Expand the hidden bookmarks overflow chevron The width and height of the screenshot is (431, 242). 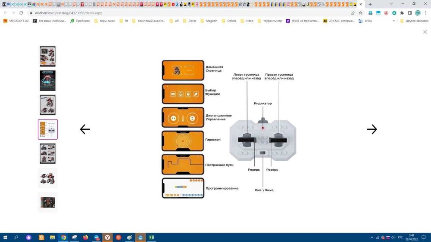(x=394, y=21)
